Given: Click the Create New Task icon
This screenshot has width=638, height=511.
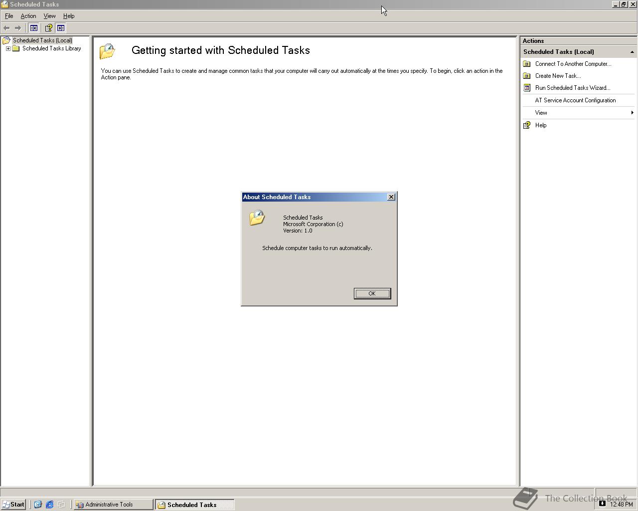Looking at the screenshot, I should pyautogui.click(x=527, y=76).
